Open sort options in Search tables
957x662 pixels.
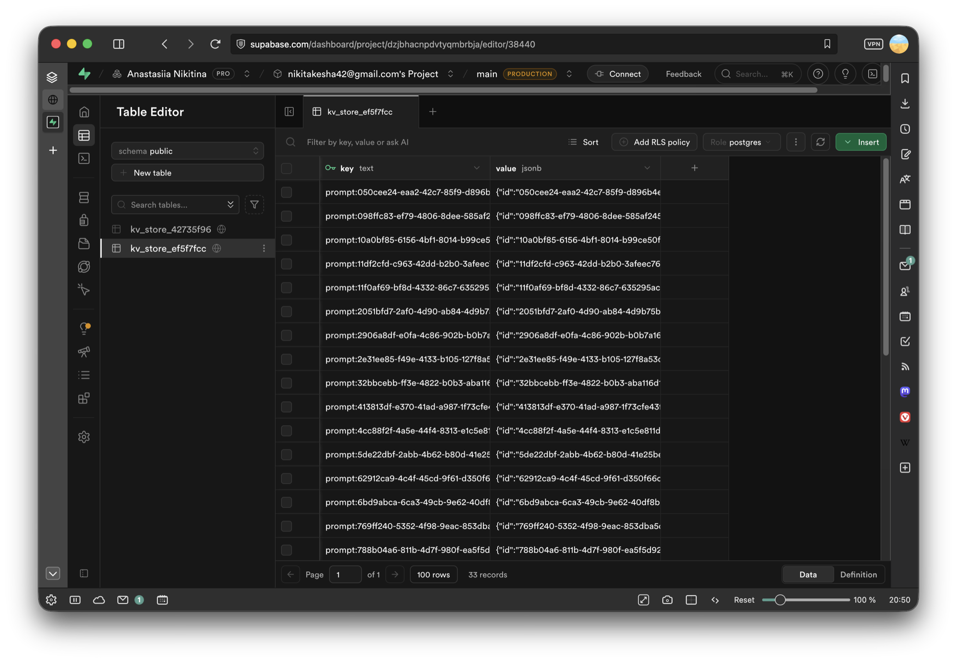point(231,205)
